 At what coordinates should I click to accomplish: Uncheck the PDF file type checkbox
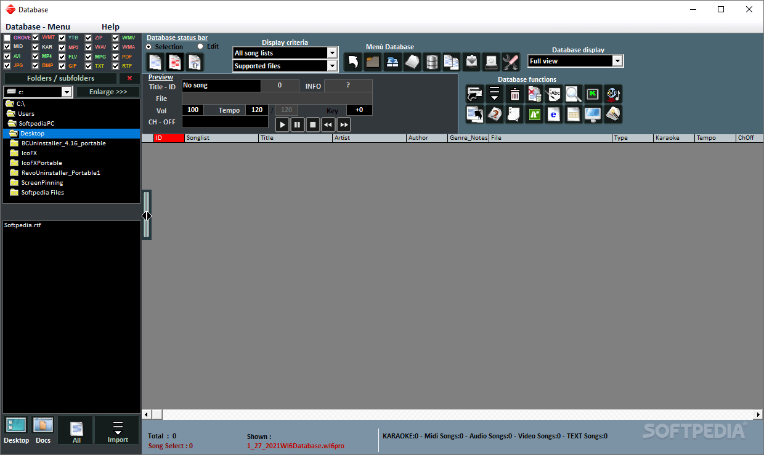116,56
